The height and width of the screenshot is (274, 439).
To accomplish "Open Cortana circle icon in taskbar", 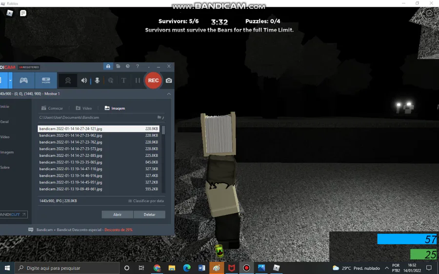I will (126, 268).
